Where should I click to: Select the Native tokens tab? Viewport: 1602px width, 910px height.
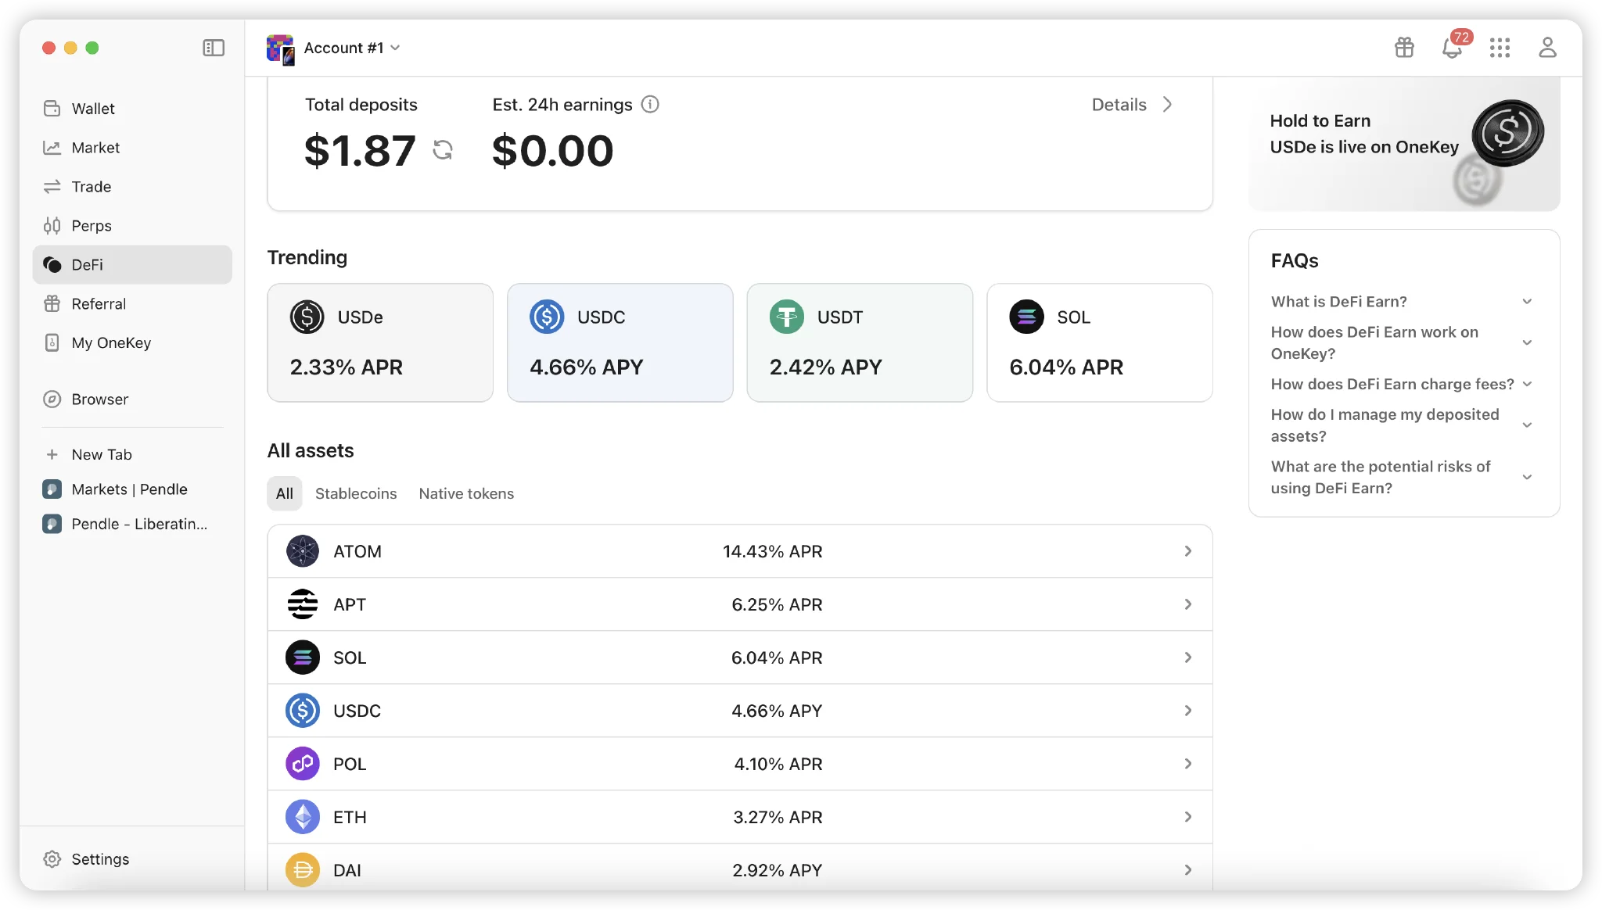pyautogui.click(x=466, y=493)
